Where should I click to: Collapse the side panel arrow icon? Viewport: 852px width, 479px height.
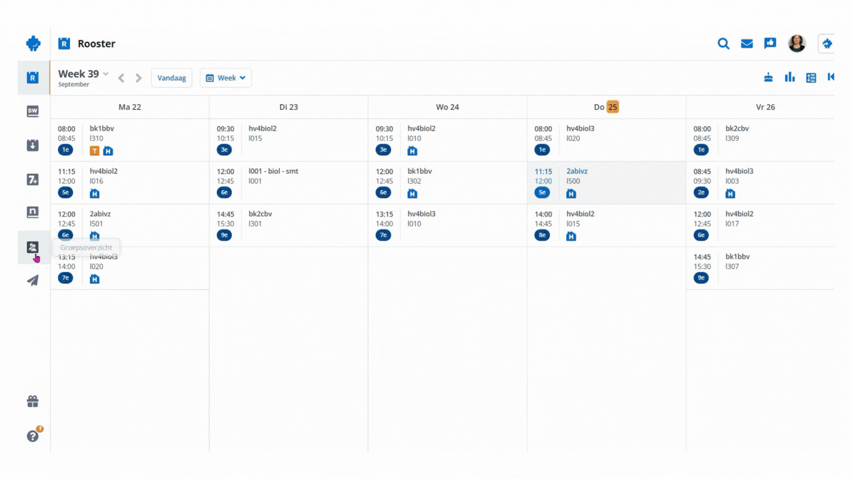pos(831,77)
